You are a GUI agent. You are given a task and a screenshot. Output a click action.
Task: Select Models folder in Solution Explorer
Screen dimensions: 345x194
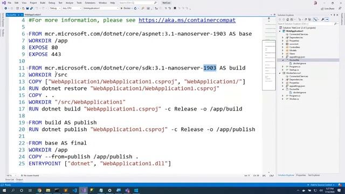pyautogui.click(x=293, y=50)
